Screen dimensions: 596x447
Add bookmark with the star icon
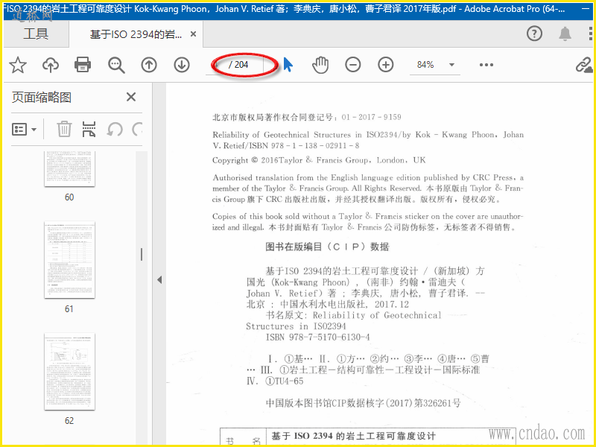coord(18,65)
